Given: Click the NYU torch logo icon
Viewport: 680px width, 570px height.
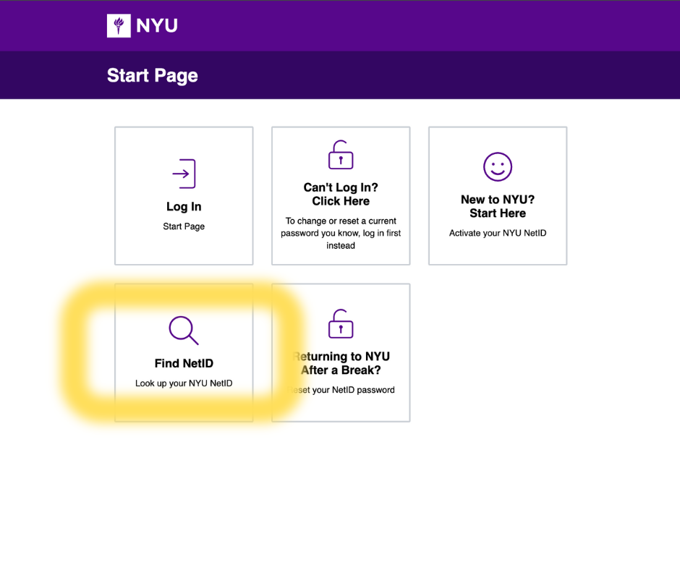Looking at the screenshot, I should pyautogui.click(x=119, y=26).
